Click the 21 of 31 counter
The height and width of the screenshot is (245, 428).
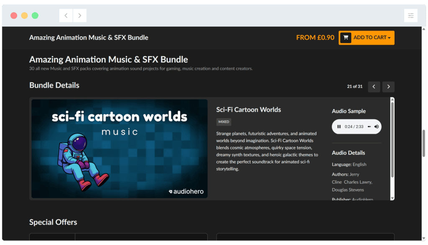(354, 87)
